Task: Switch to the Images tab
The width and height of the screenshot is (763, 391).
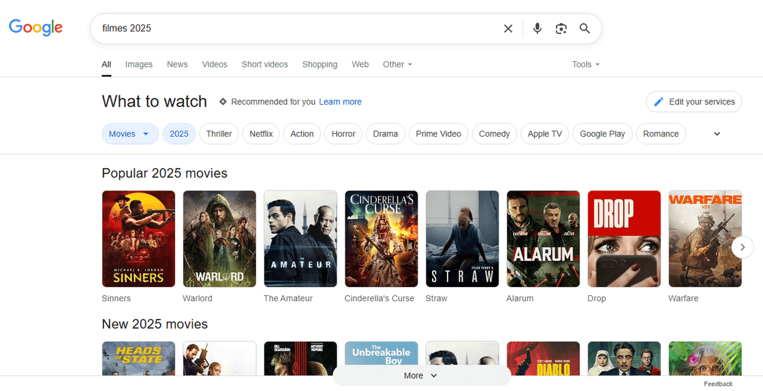Action: click(139, 64)
